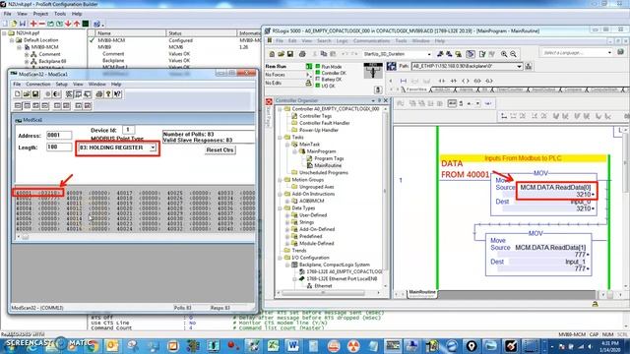
Task: Click the Who Active network icon beside Path
Action: click(x=392, y=66)
